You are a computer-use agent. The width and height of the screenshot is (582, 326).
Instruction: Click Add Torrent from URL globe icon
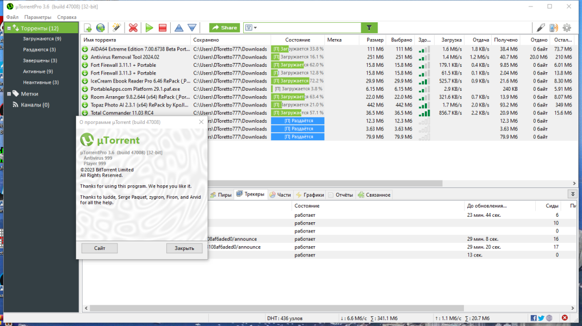point(101,28)
